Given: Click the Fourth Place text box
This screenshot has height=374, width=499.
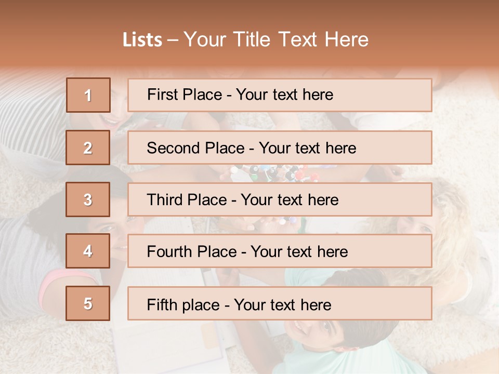Looking at the screenshot, I should [280, 251].
